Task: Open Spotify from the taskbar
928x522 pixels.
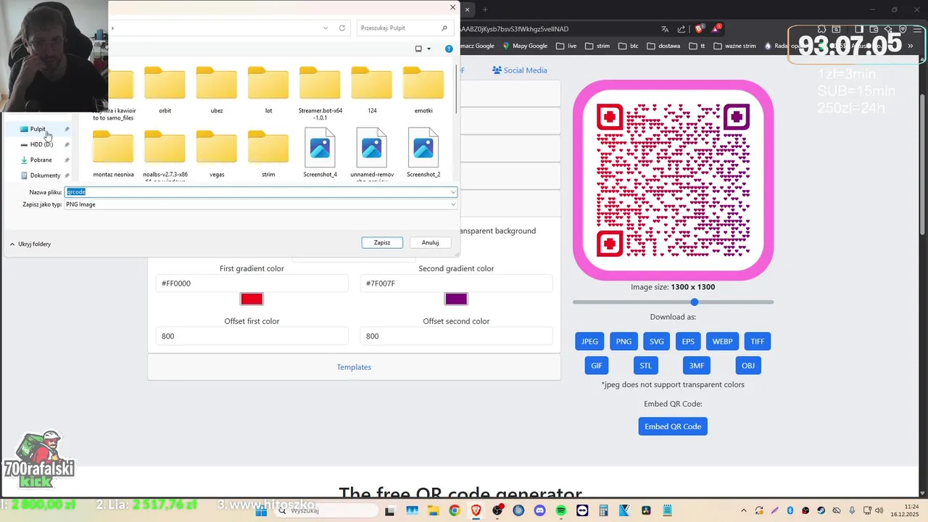Action: [561, 510]
